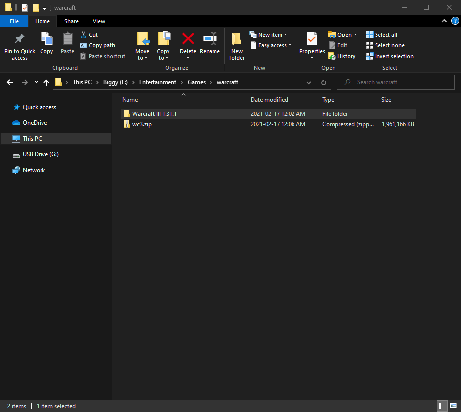The width and height of the screenshot is (461, 412).
Task: Go up one folder level arrow
Action: point(46,82)
